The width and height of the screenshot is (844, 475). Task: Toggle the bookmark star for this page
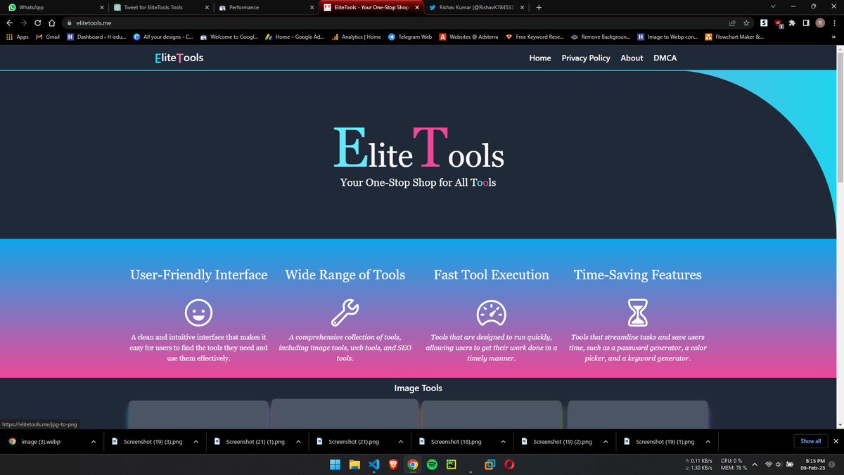pyautogui.click(x=746, y=23)
